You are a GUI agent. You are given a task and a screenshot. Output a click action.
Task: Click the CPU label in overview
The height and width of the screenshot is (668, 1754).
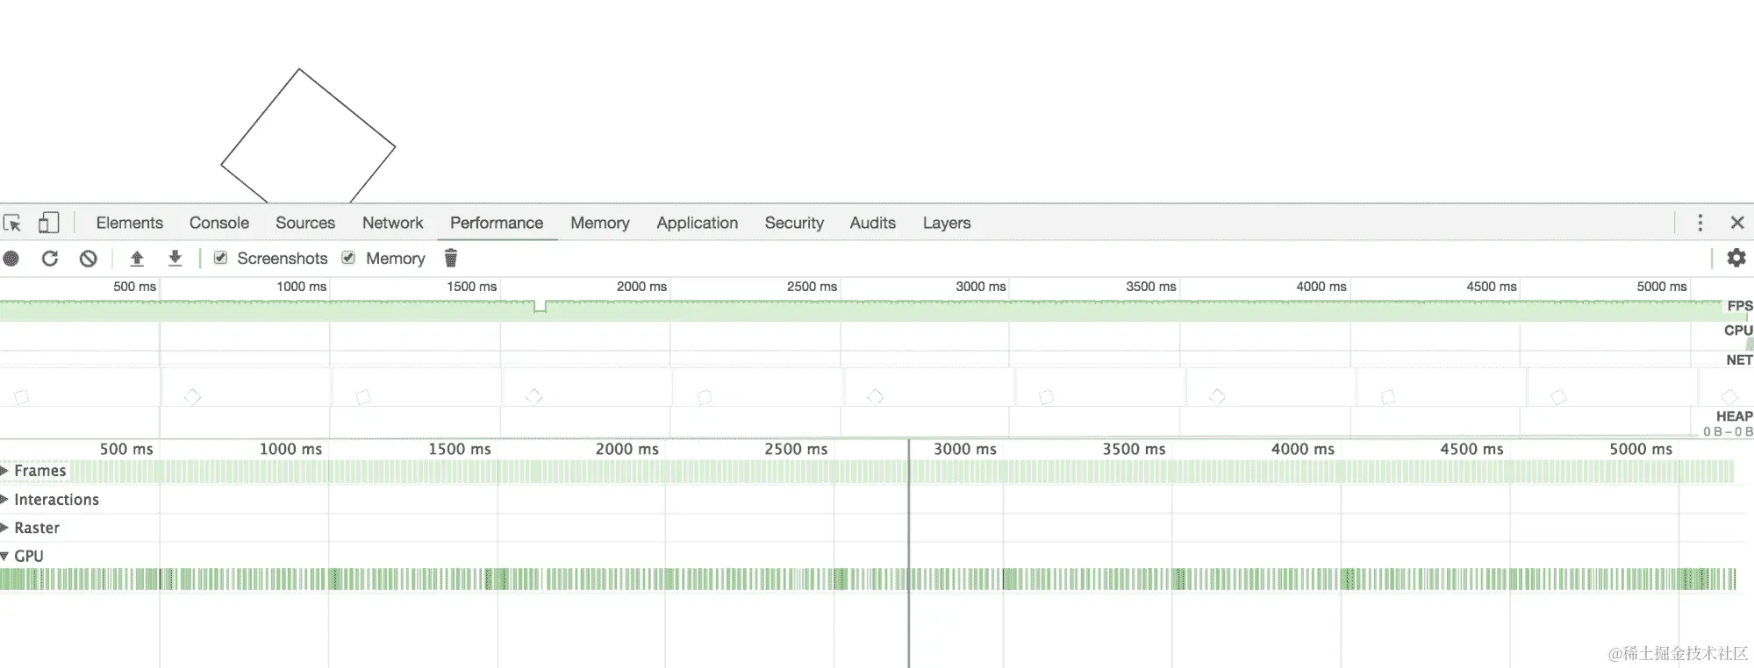[1738, 330]
